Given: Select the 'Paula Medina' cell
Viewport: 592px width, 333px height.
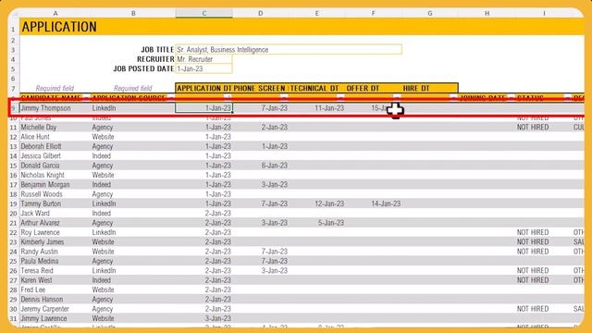Looking at the screenshot, I should pyautogui.click(x=55, y=261).
